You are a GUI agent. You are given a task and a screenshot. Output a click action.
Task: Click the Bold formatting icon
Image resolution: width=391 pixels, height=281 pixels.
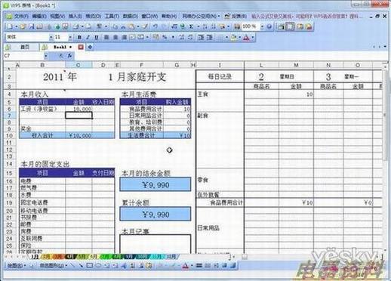click(79, 38)
